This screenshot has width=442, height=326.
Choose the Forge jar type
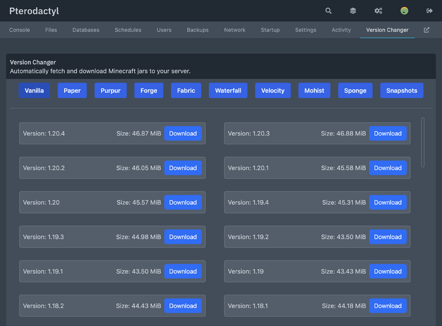click(149, 90)
